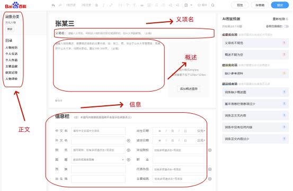Apply 2级目录 heading style
The image size is (293, 191).
coord(86,5)
